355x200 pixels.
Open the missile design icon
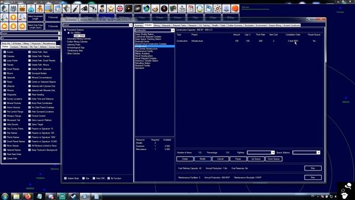[x=75, y=9]
